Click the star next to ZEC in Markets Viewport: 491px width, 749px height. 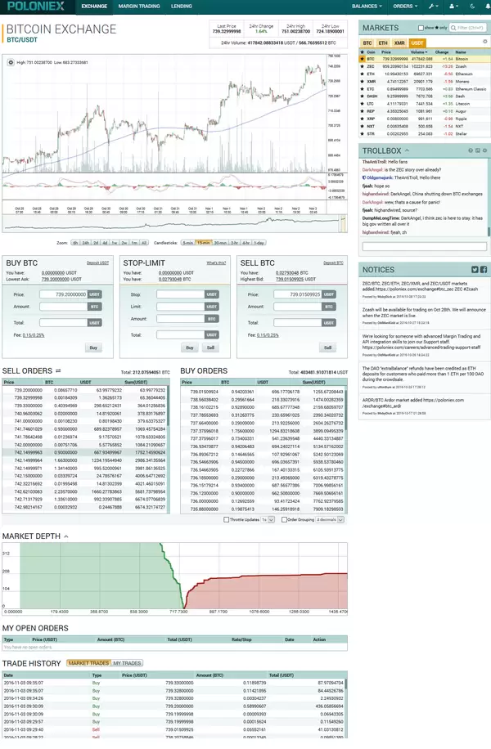(x=362, y=66)
